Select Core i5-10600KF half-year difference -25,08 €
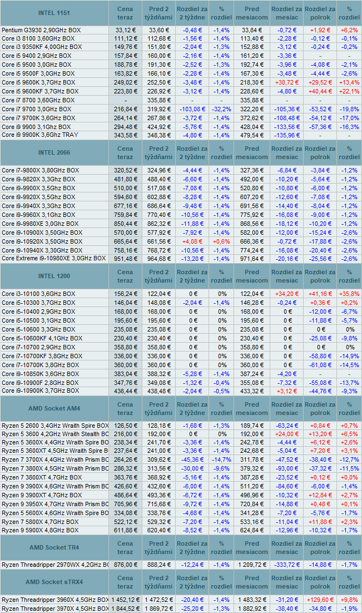 pos(320,339)
